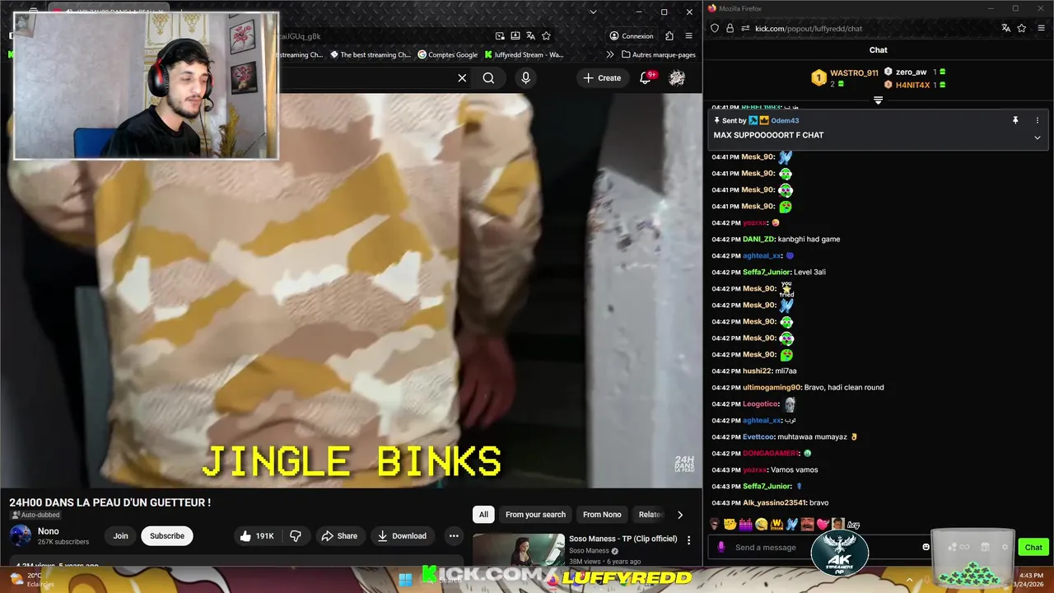Open the extensions puzzle icon
This screenshot has height=593, width=1054.
pos(669,36)
